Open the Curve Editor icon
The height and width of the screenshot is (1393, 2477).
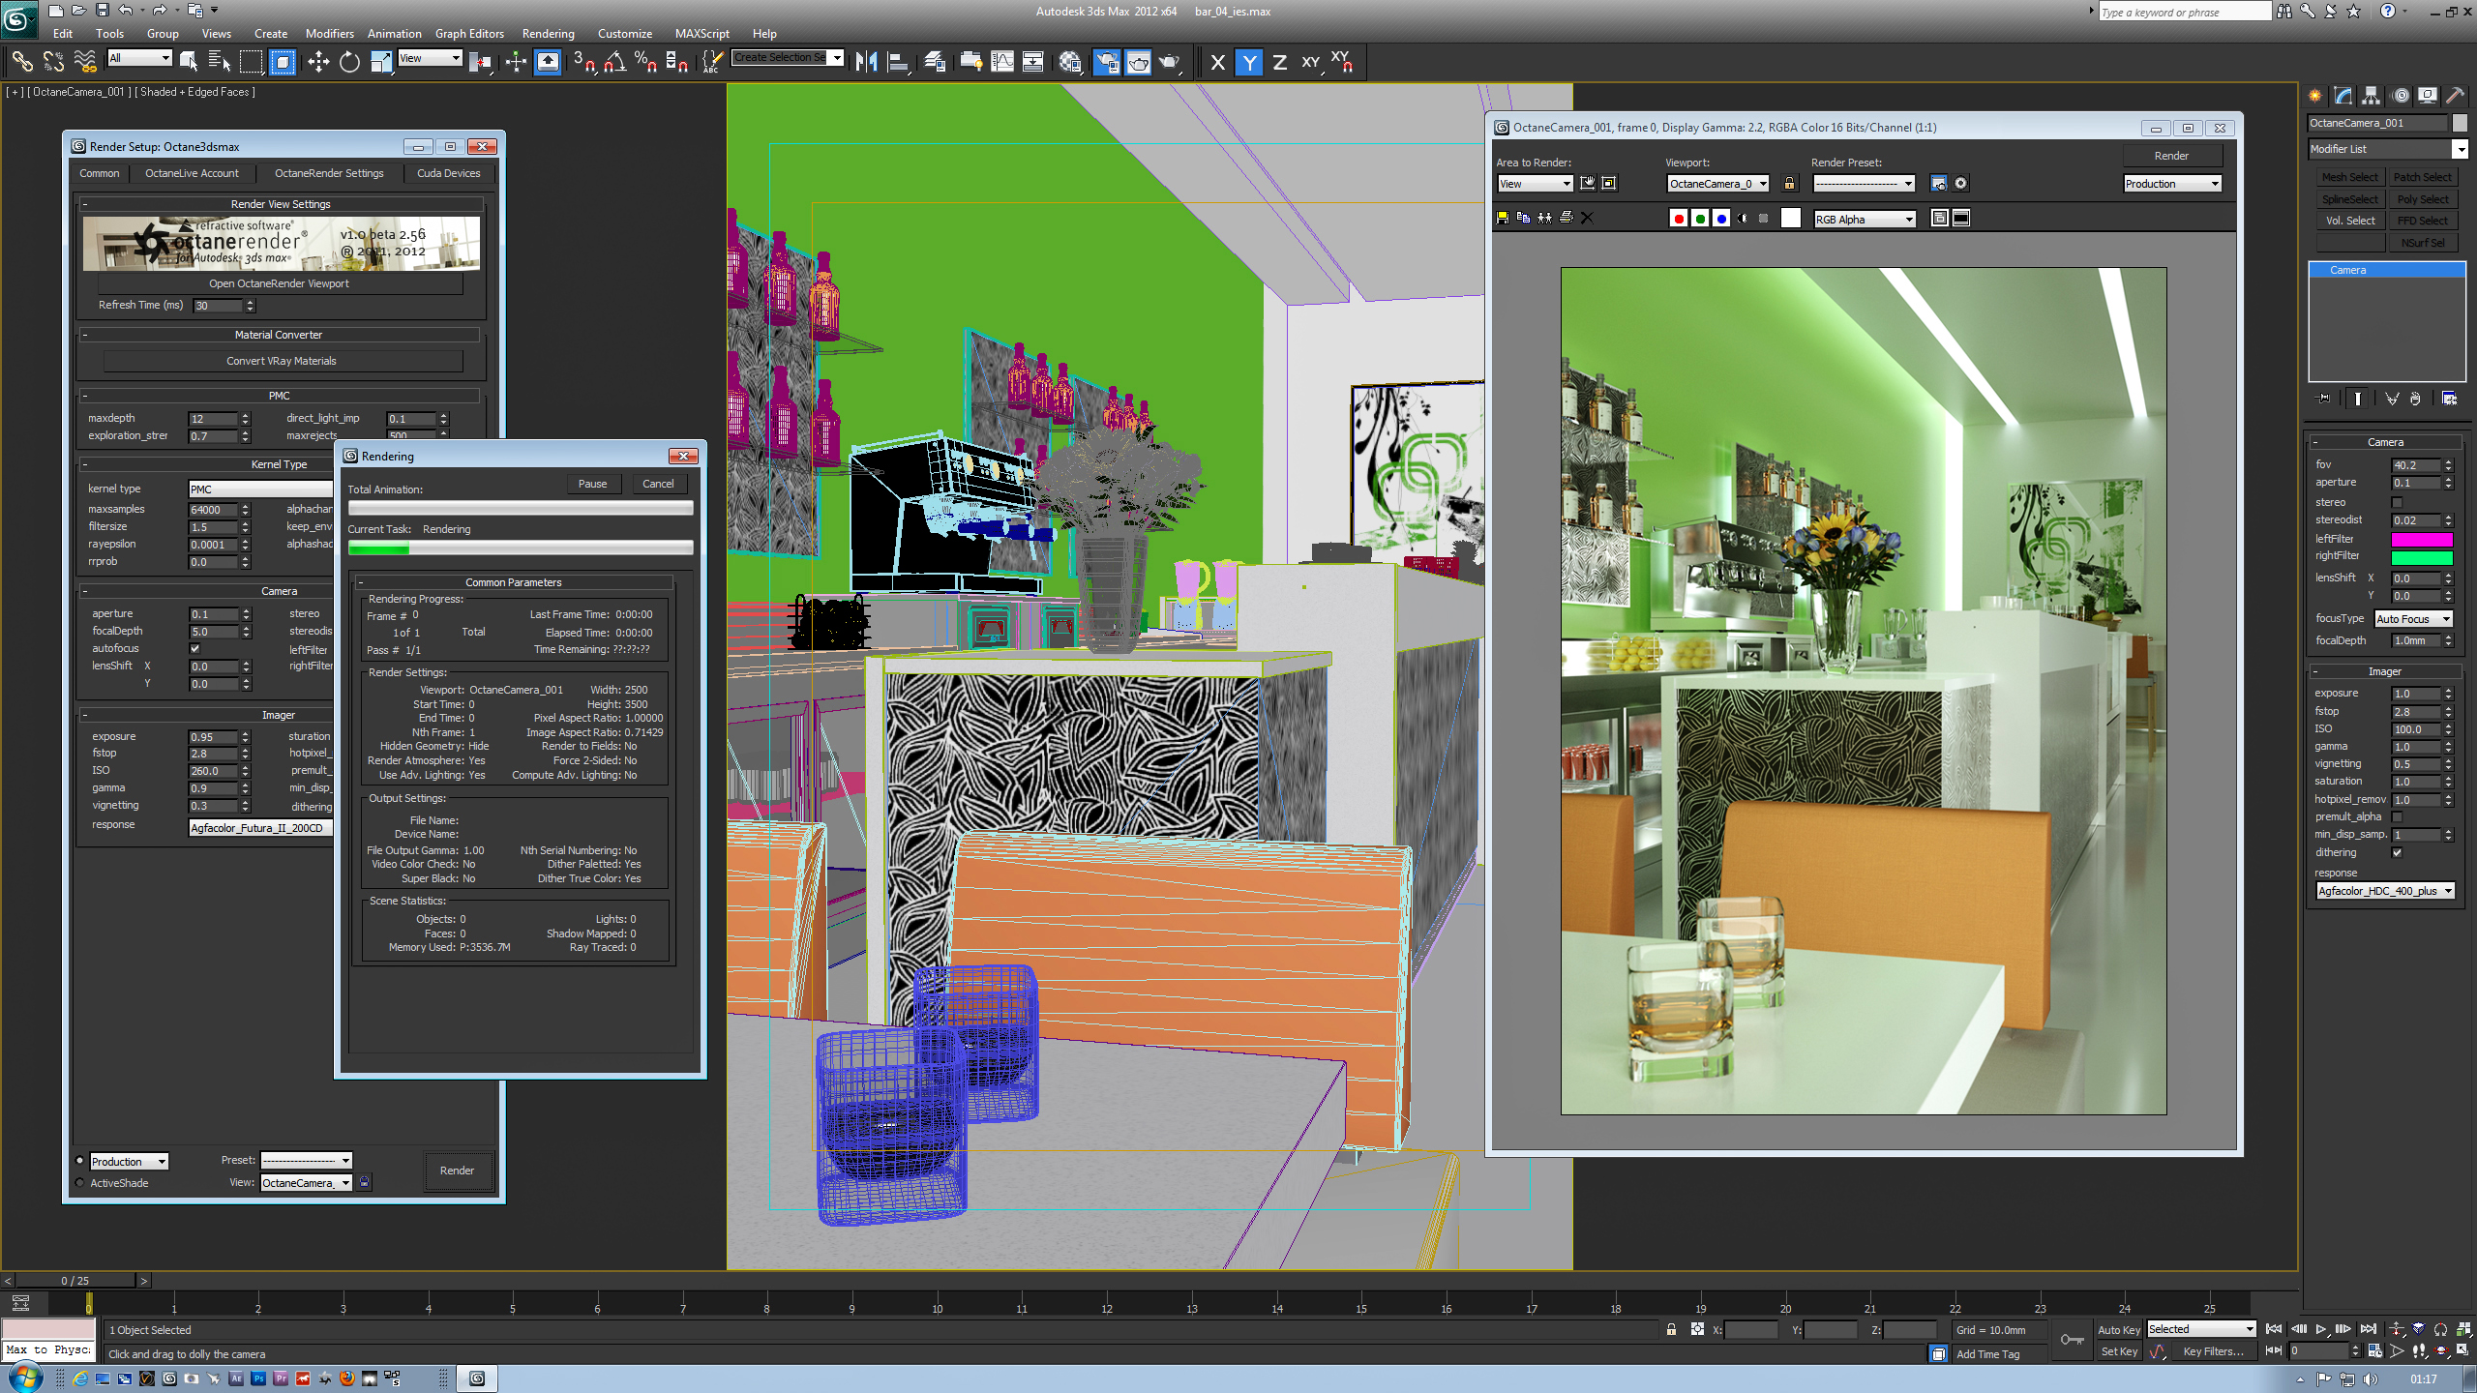pos(1002,62)
